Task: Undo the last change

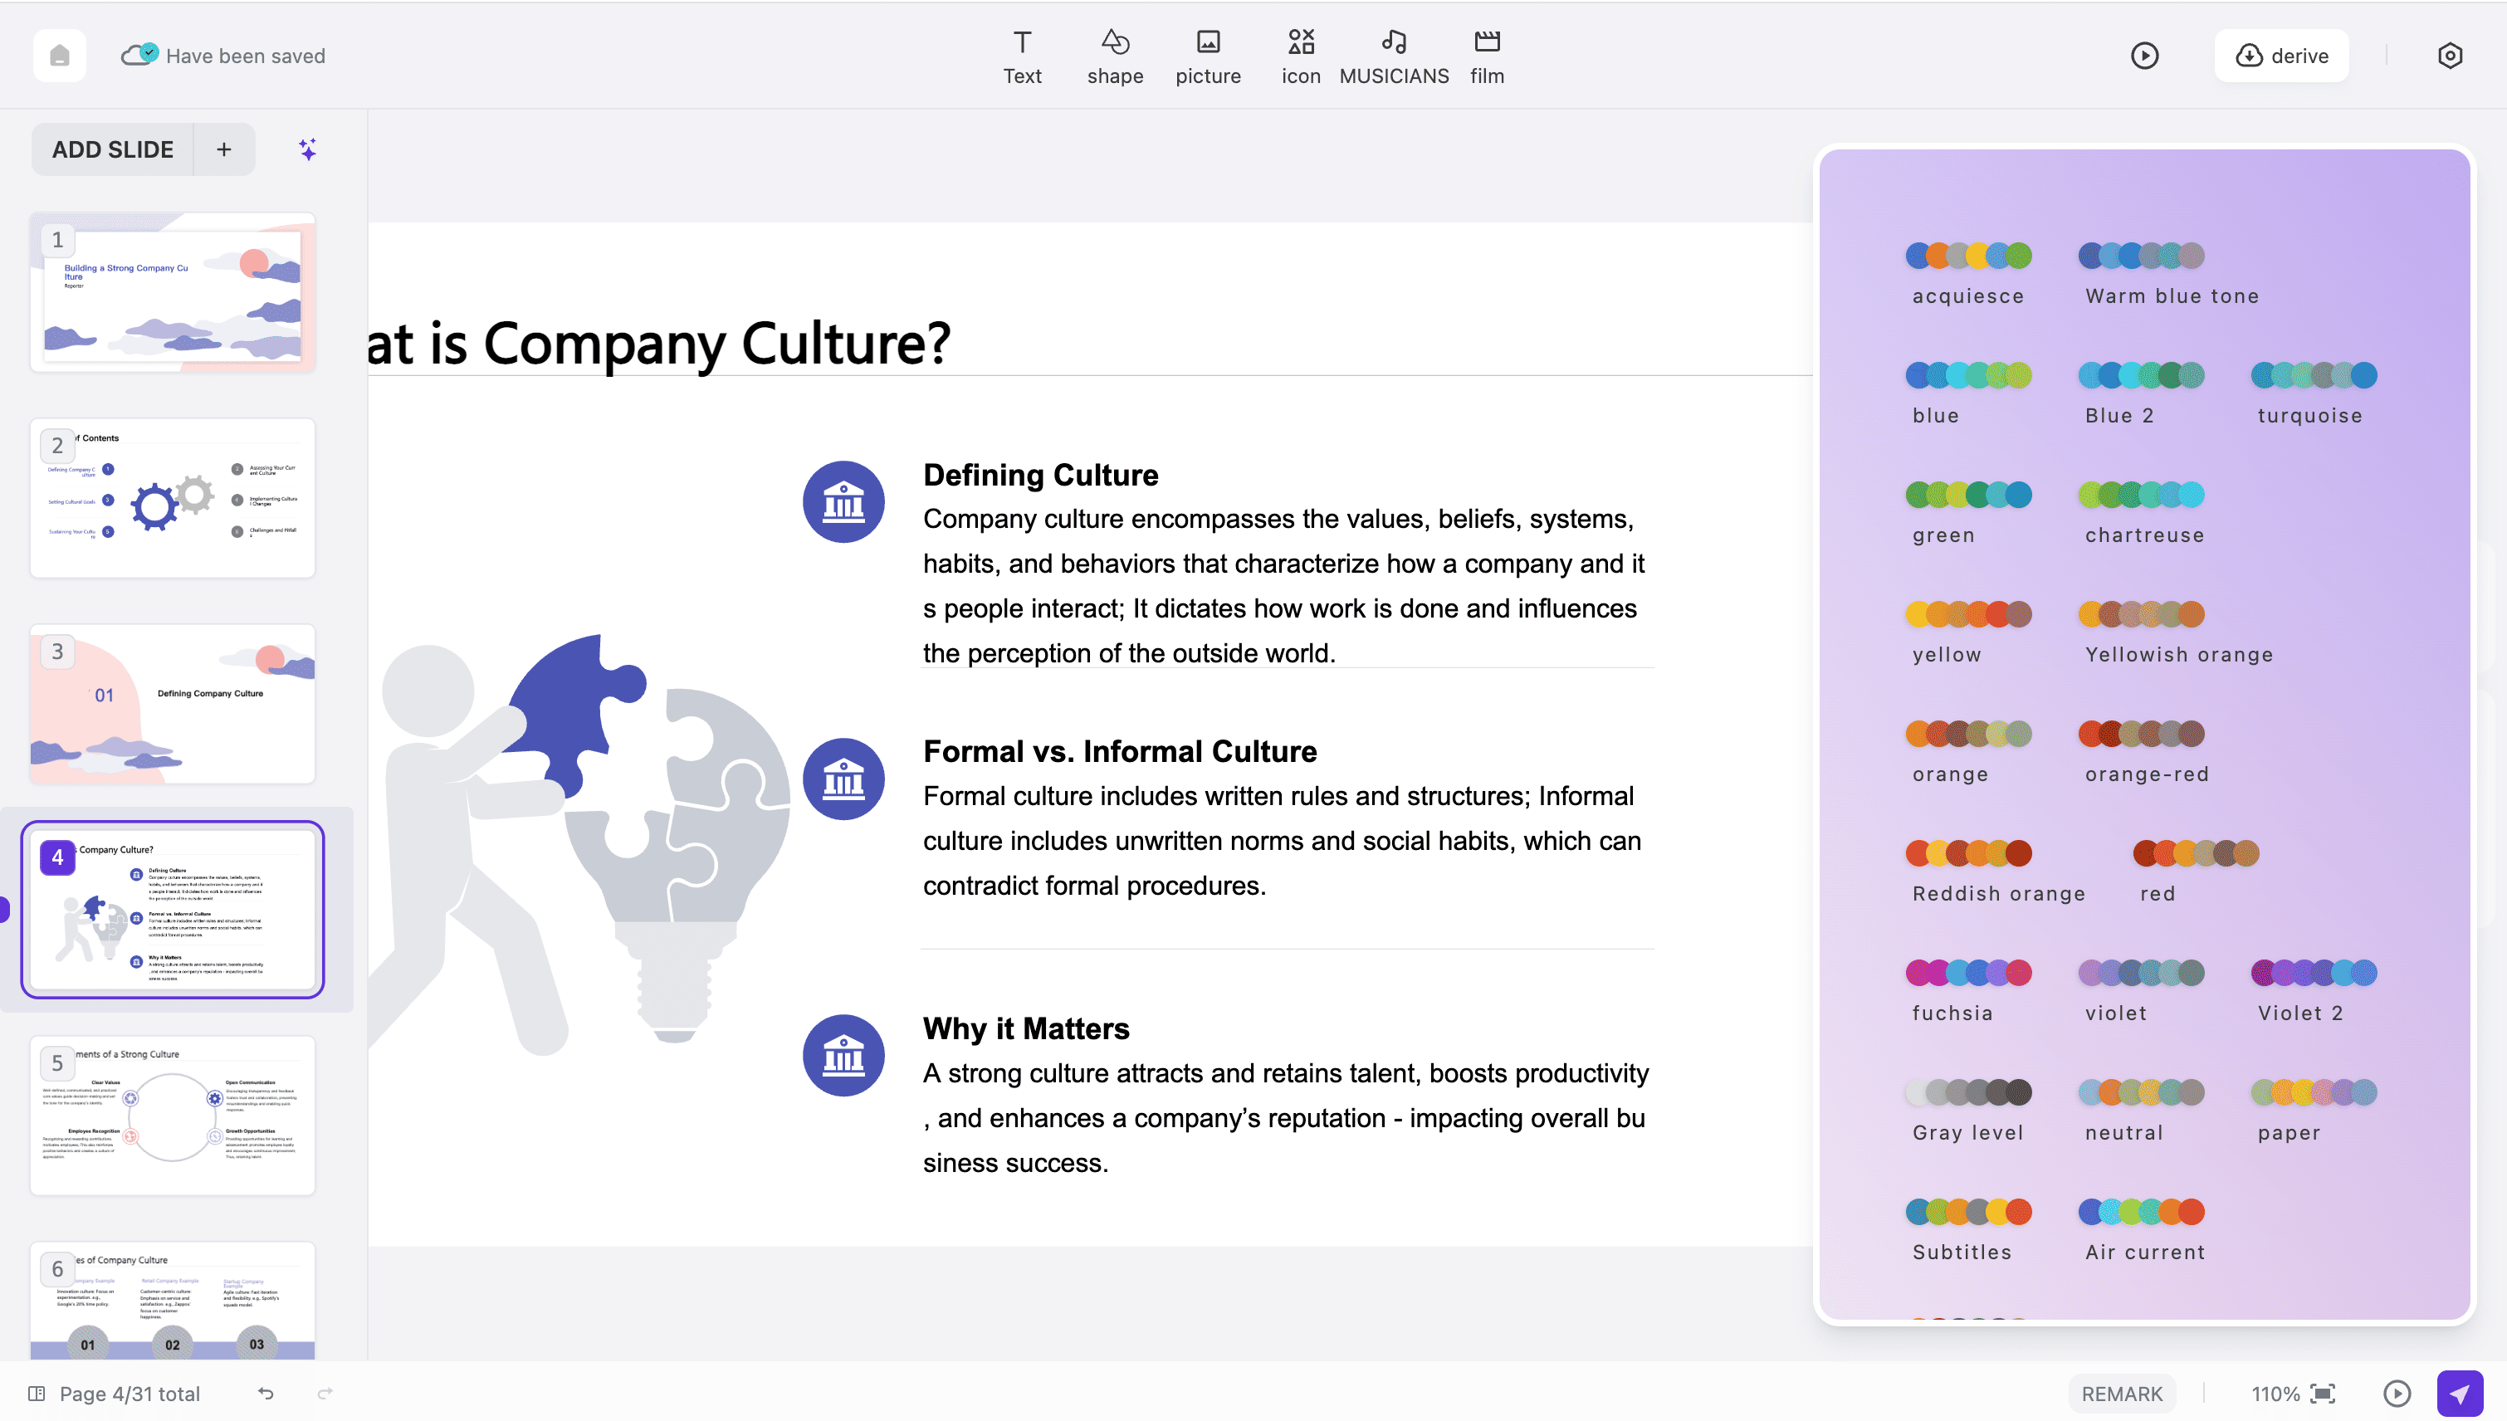Action: tap(266, 1393)
